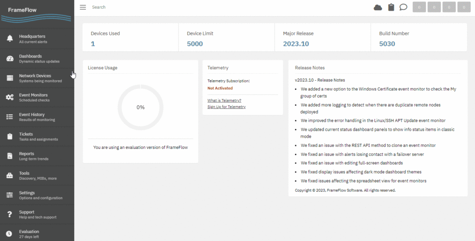
Task: Open Evaluation 27 days left item
Action: click(x=37, y=234)
